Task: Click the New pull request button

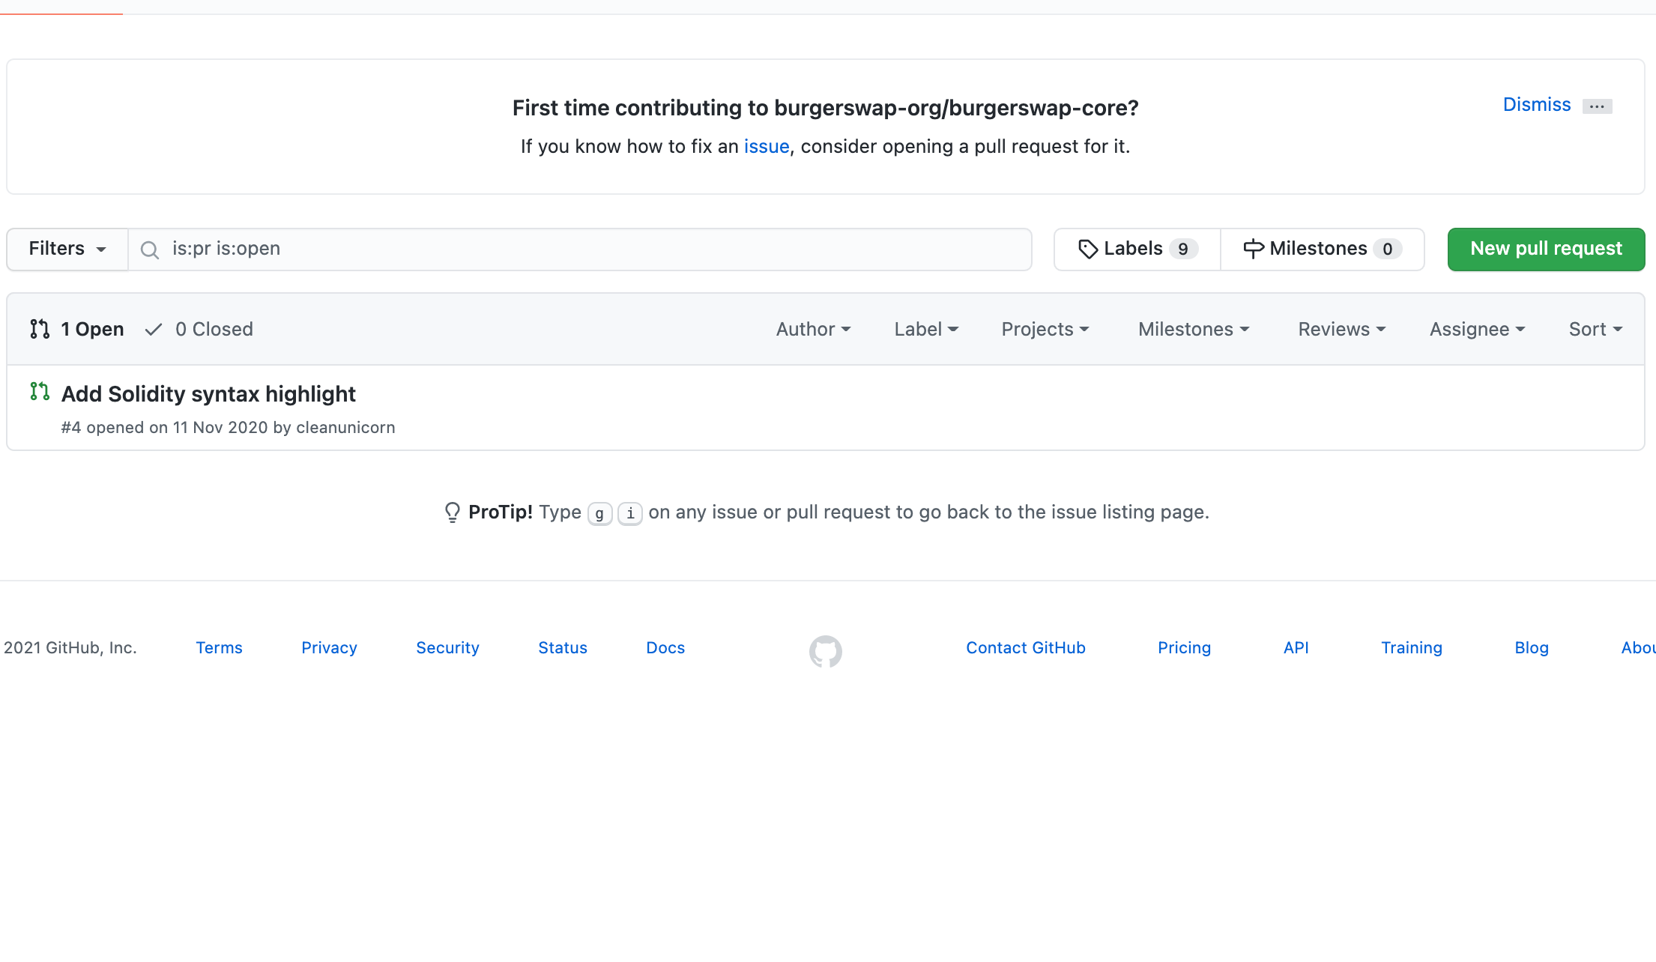Action: coord(1546,249)
